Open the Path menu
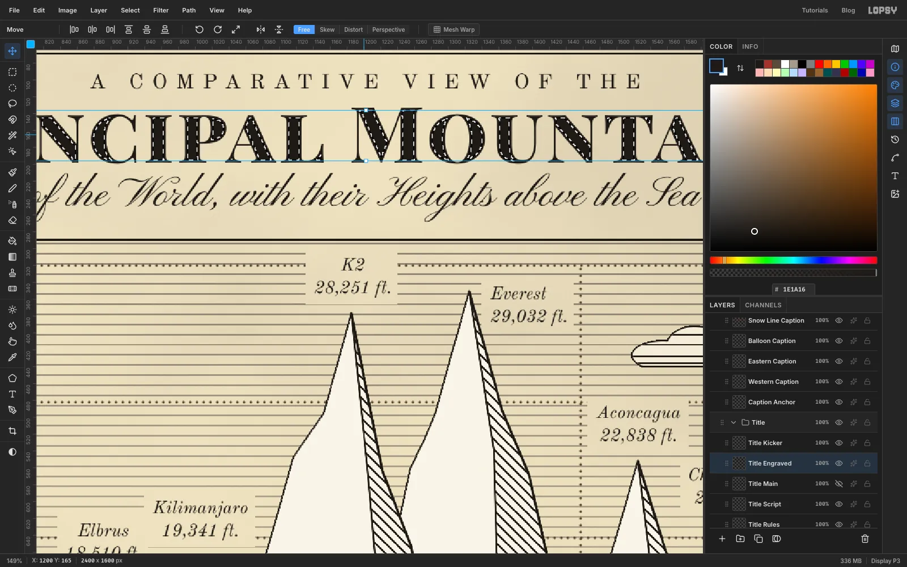This screenshot has width=907, height=567. (x=189, y=10)
